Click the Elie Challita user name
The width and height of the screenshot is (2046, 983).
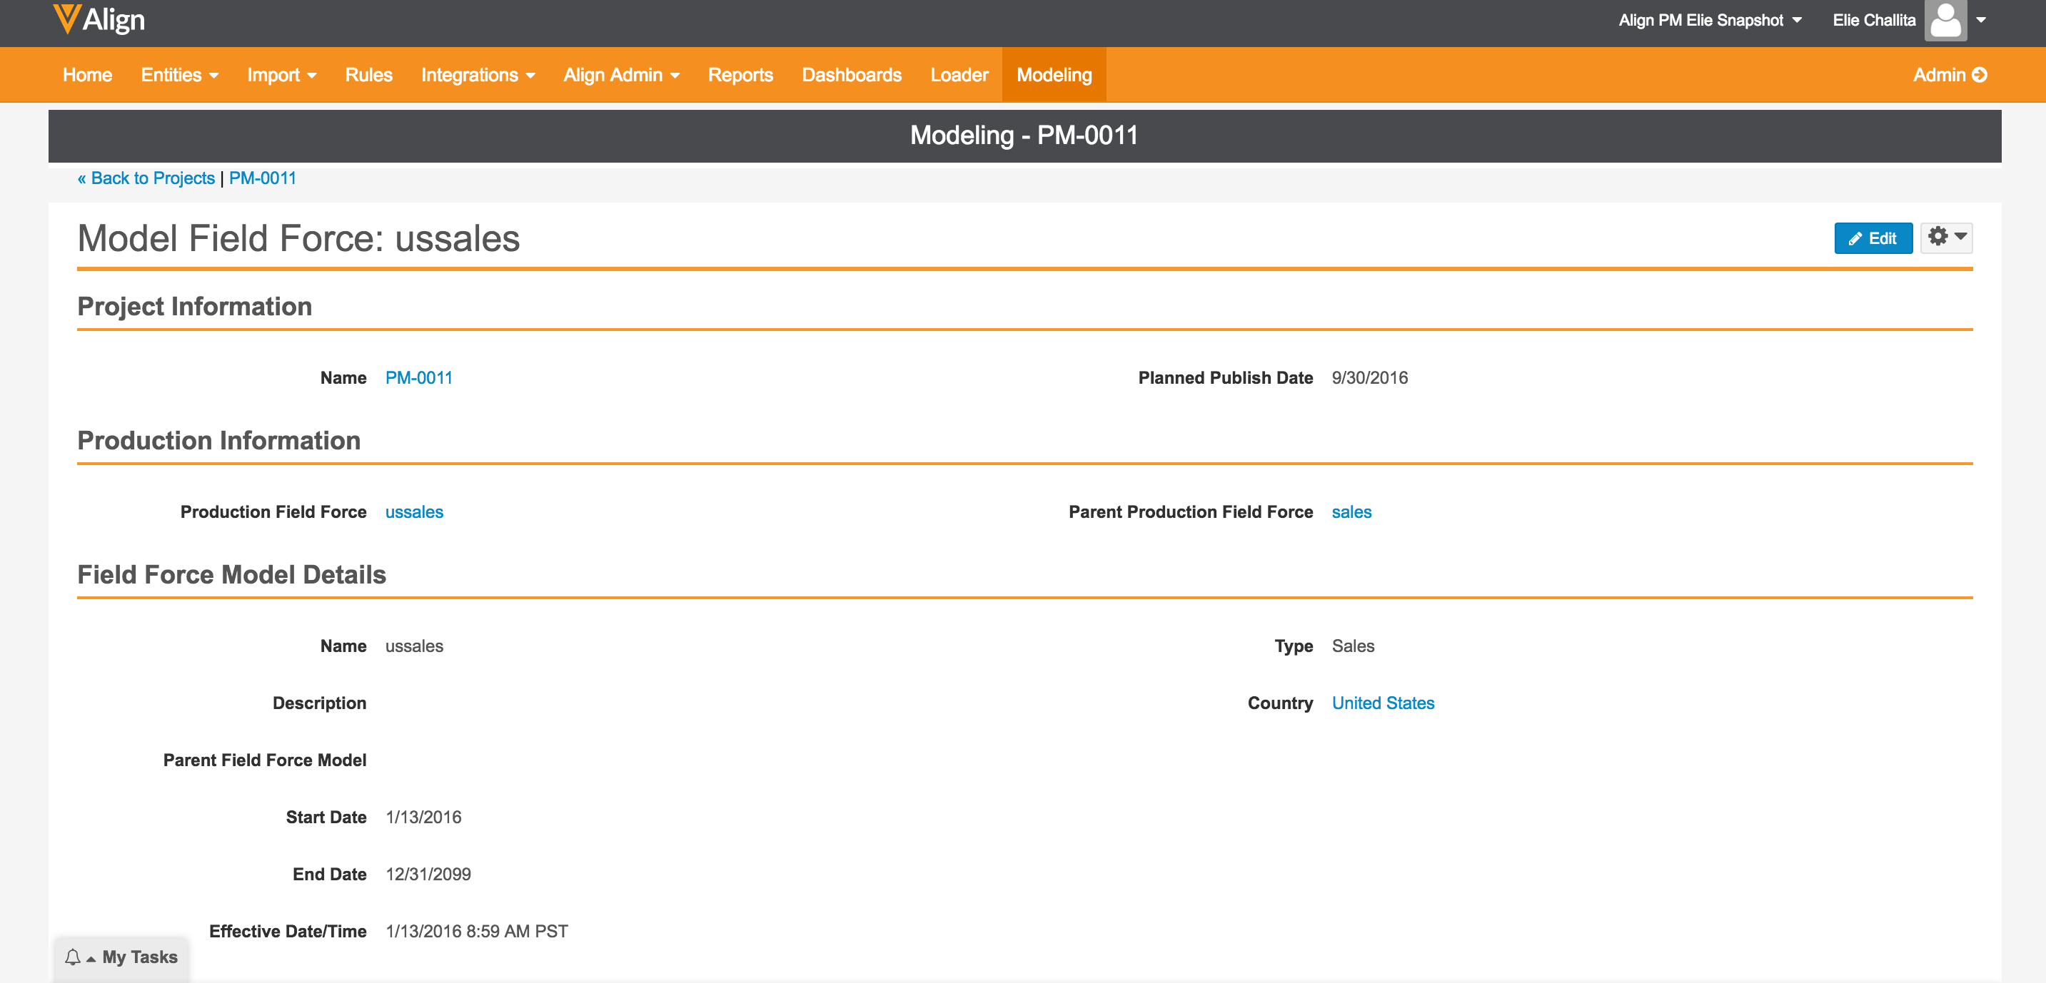[1874, 20]
